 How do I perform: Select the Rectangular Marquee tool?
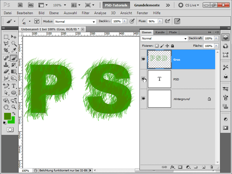pyautogui.click(x=6, y=37)
